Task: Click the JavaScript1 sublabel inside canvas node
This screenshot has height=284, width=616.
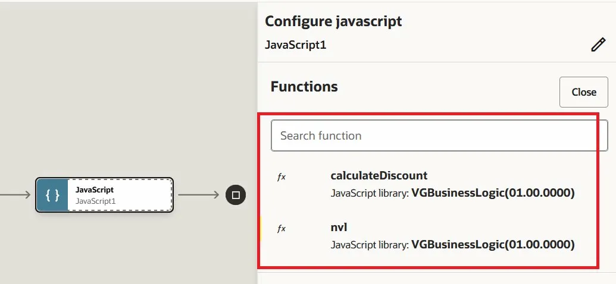Action: 95,201
